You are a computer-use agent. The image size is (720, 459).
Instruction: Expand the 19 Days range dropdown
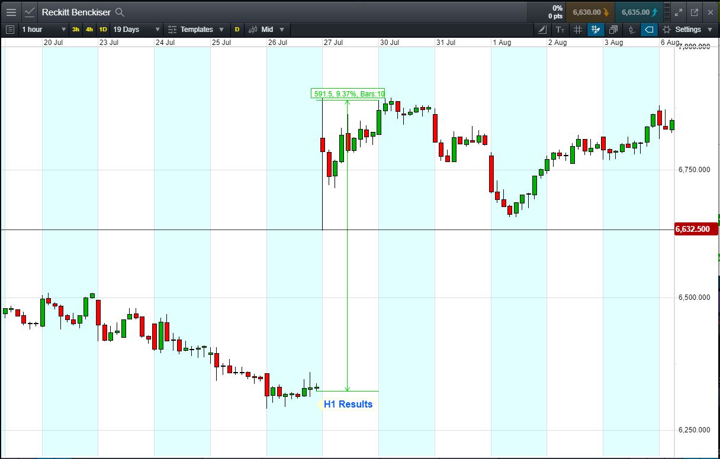(136, 30)
